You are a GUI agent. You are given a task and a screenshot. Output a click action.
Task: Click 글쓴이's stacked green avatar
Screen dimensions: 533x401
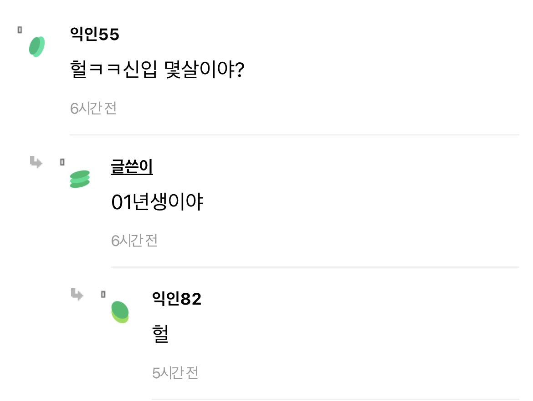tap(80, 179)
